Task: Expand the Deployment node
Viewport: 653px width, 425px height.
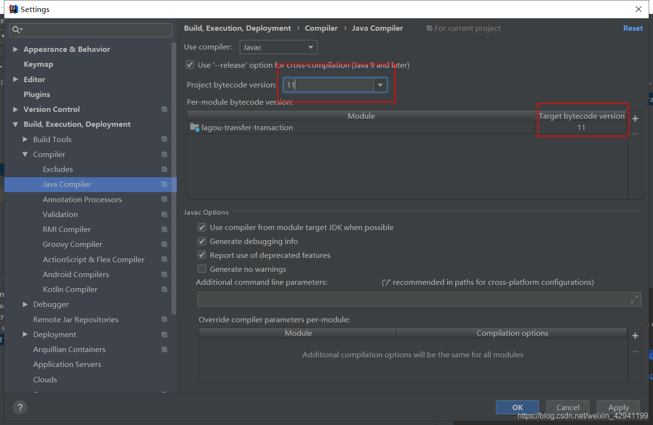Action: click(25, 334)
